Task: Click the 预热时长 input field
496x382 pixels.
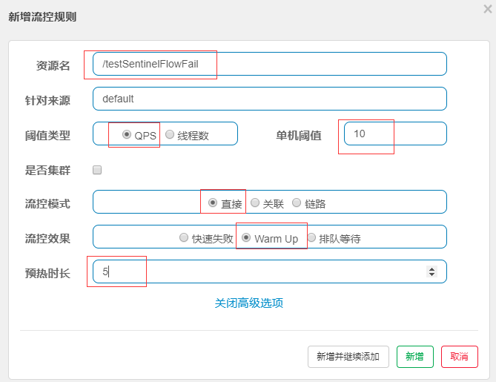Action: coord(270,271)
